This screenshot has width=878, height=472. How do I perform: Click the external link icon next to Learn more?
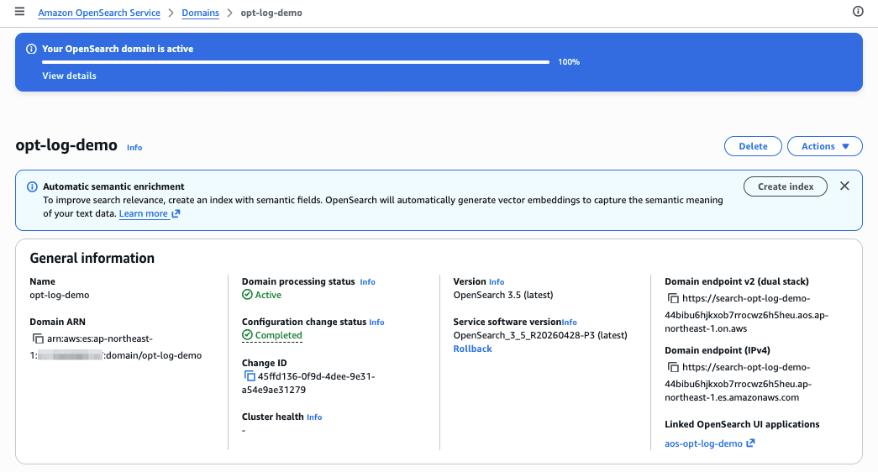[176, 213]
